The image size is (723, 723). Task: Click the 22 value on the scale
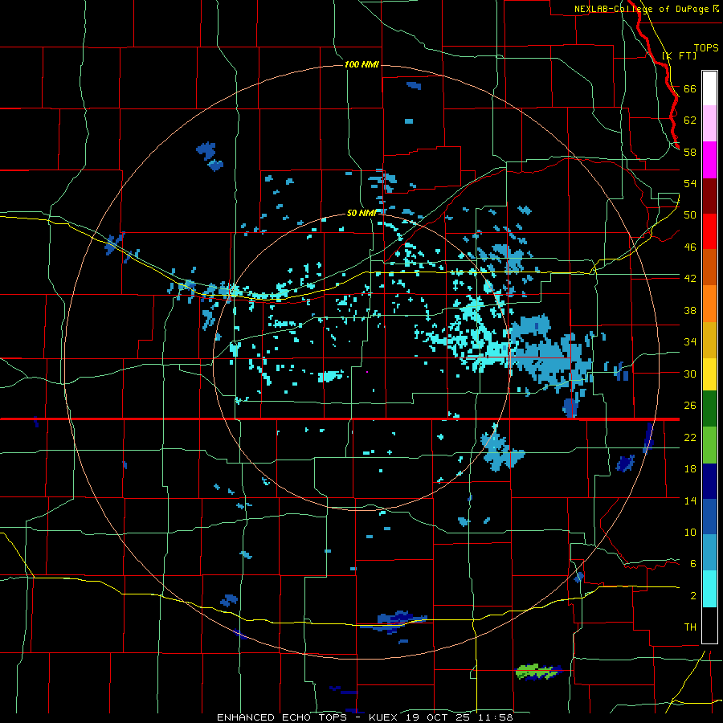pos(690,437)
